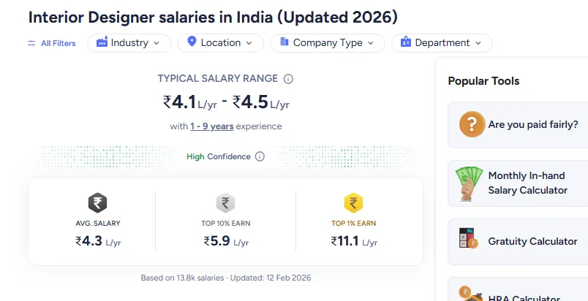The height and width of the screenshot is (301, 588).
Task: Open the Department filter dropdown
Action: [x=442, y=43]
